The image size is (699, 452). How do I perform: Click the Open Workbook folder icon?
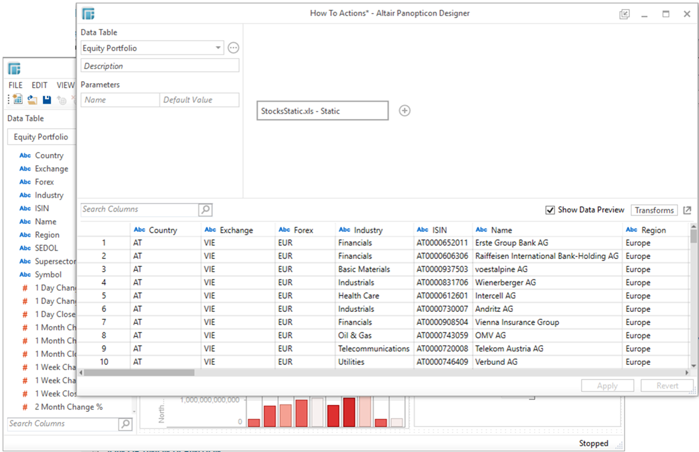[x=32, y=100]
